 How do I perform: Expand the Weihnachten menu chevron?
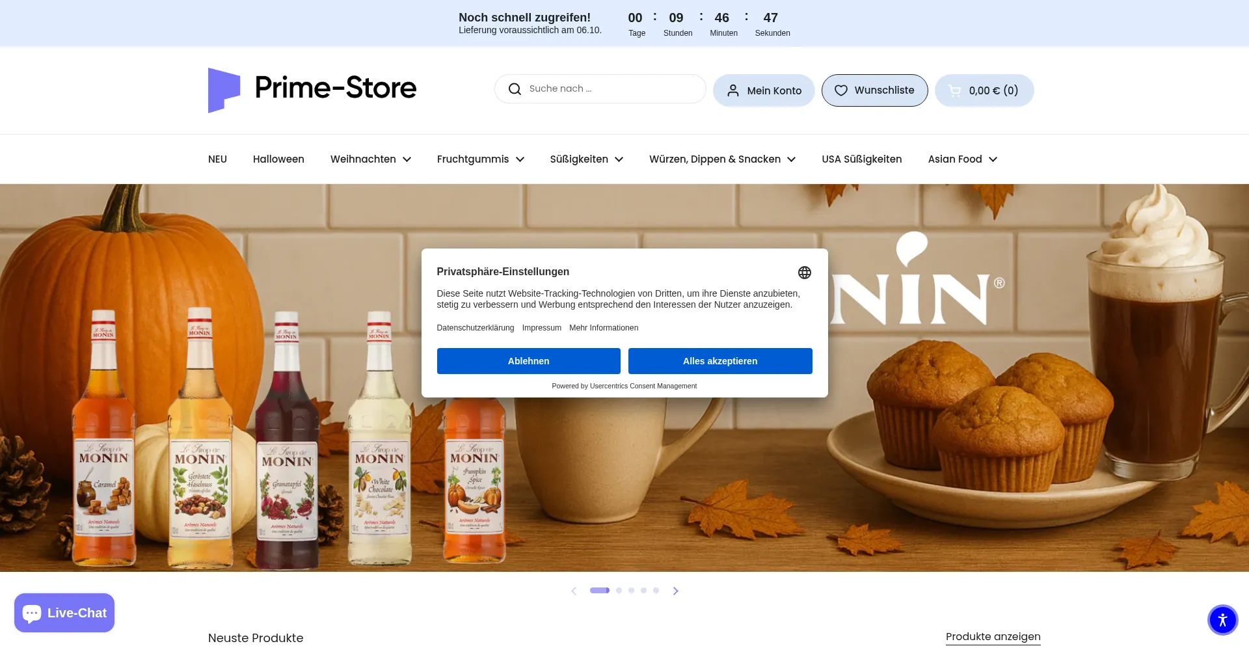pos(407,159)
